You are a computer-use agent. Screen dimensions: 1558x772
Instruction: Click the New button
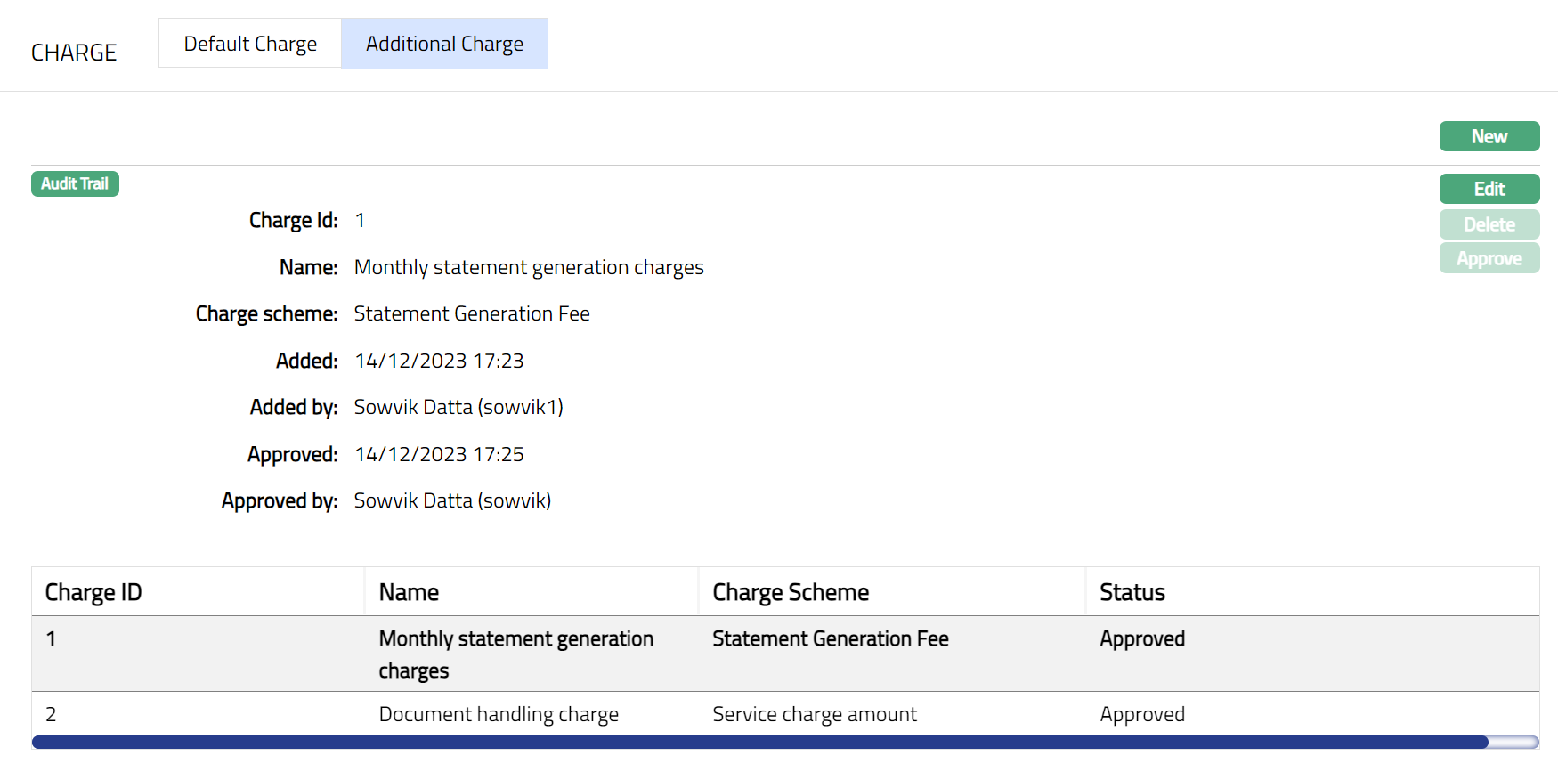(x=1489, y=136)
